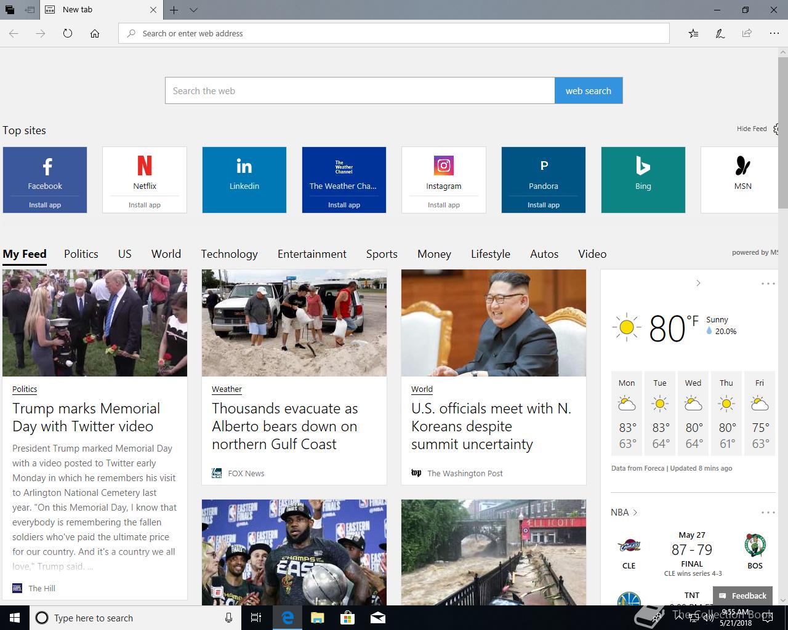Click Cortana Type here to search box
Image resolution: width=788 pixels, height=630 pixels.
[135, 618]
